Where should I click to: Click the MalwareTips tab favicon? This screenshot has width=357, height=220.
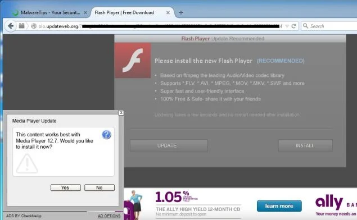(15, 13)
